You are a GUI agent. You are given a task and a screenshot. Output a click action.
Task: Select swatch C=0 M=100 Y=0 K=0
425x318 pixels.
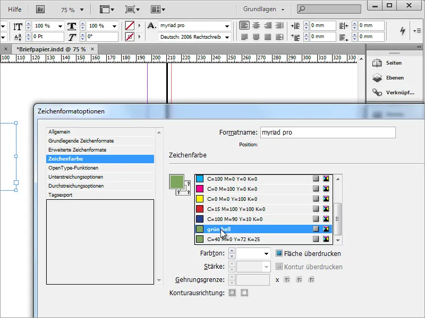(263, 189)
